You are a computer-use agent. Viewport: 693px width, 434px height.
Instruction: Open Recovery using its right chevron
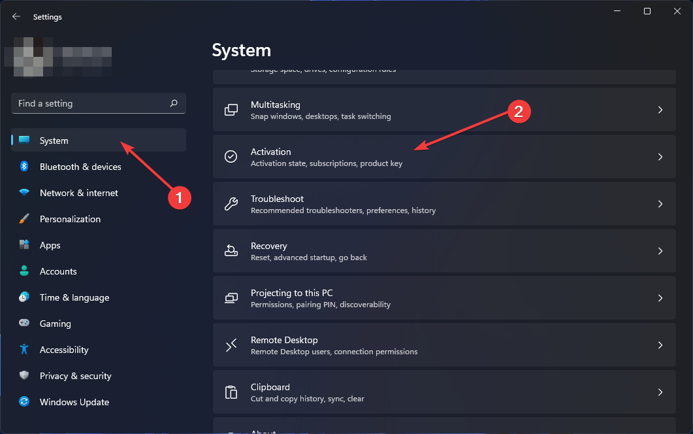pyautogui.click(x=660, y=251)
